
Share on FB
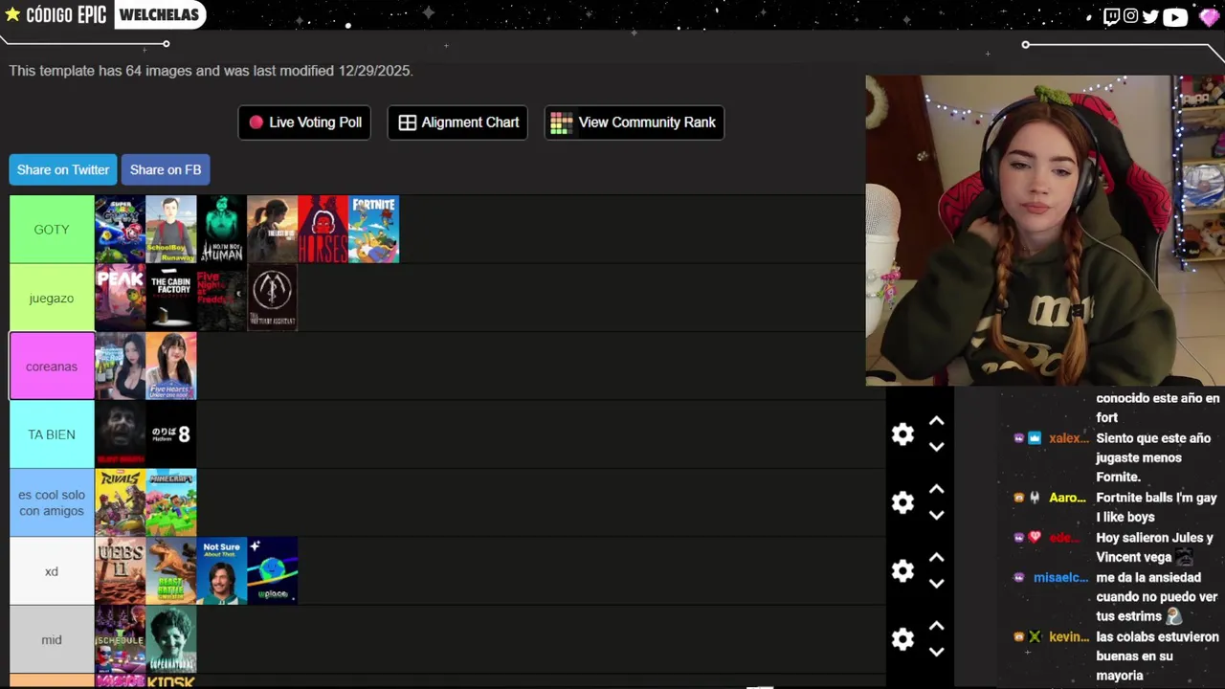[166, 169]
